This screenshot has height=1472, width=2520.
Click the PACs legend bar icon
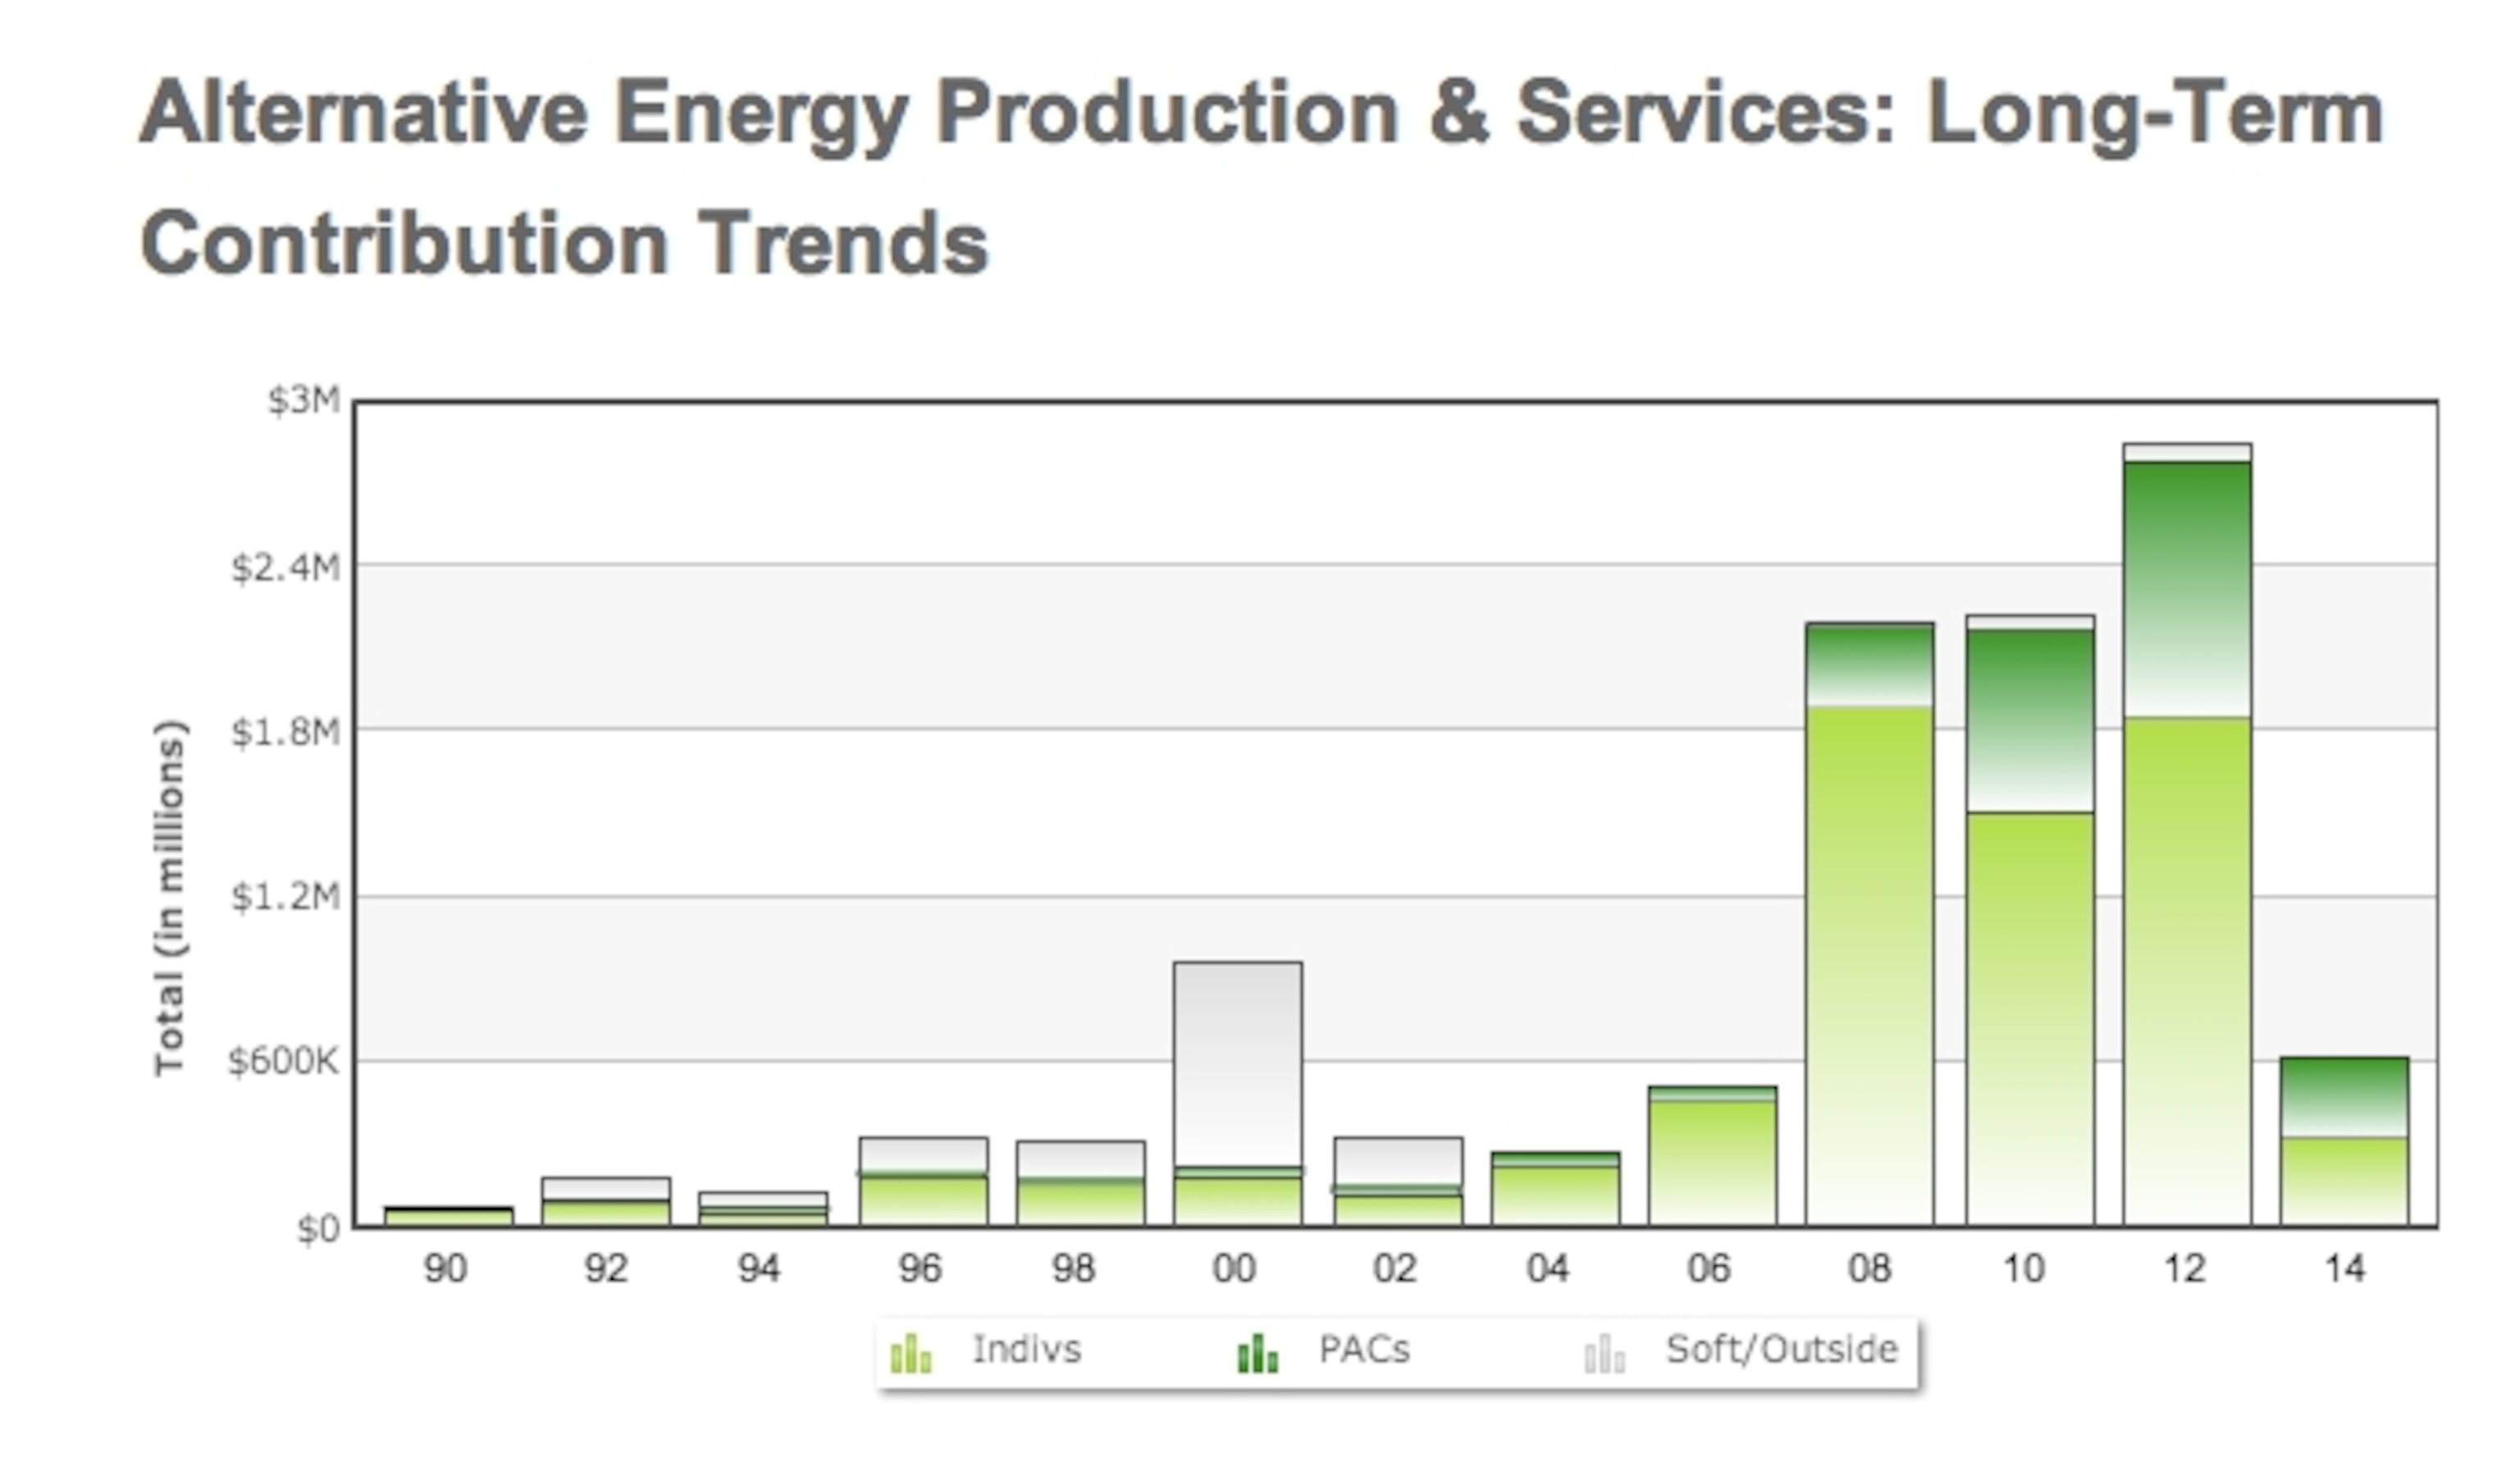click(x=1257, y=1354)
